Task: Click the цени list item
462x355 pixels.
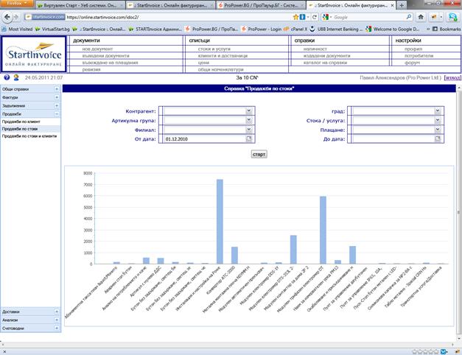Action: click(203, 63)
